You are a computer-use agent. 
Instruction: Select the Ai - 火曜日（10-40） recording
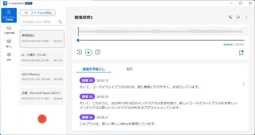pyautogui.click(x=42, y=58)
